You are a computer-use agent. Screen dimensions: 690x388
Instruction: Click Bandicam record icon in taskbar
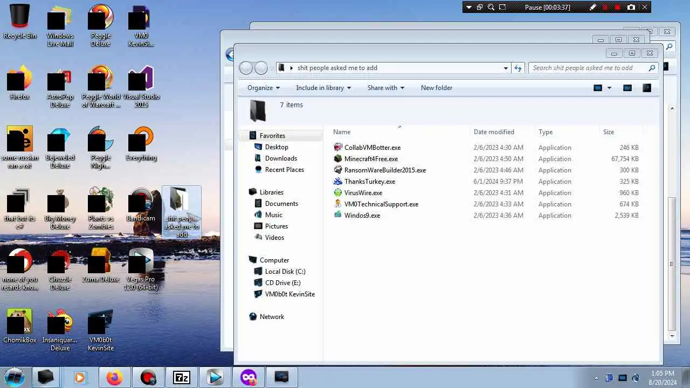(148, 377)
